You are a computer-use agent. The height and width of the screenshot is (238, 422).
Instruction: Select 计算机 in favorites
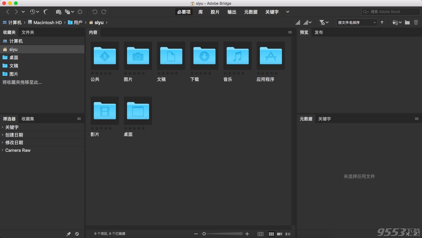(42, 41)
